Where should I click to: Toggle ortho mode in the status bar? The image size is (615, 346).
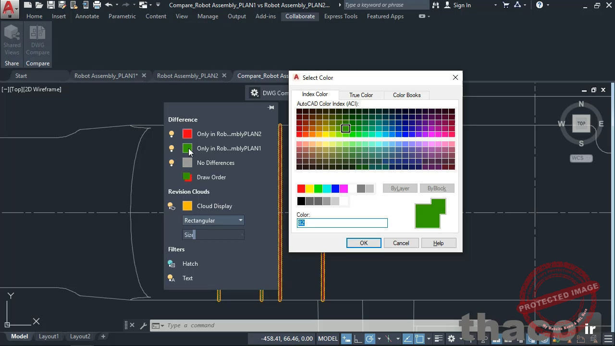click(x=359, y=339)
